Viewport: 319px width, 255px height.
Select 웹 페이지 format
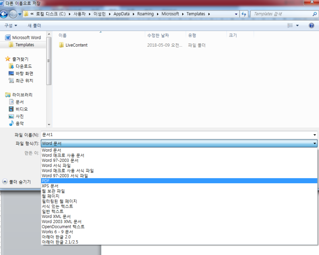point(179,196)
